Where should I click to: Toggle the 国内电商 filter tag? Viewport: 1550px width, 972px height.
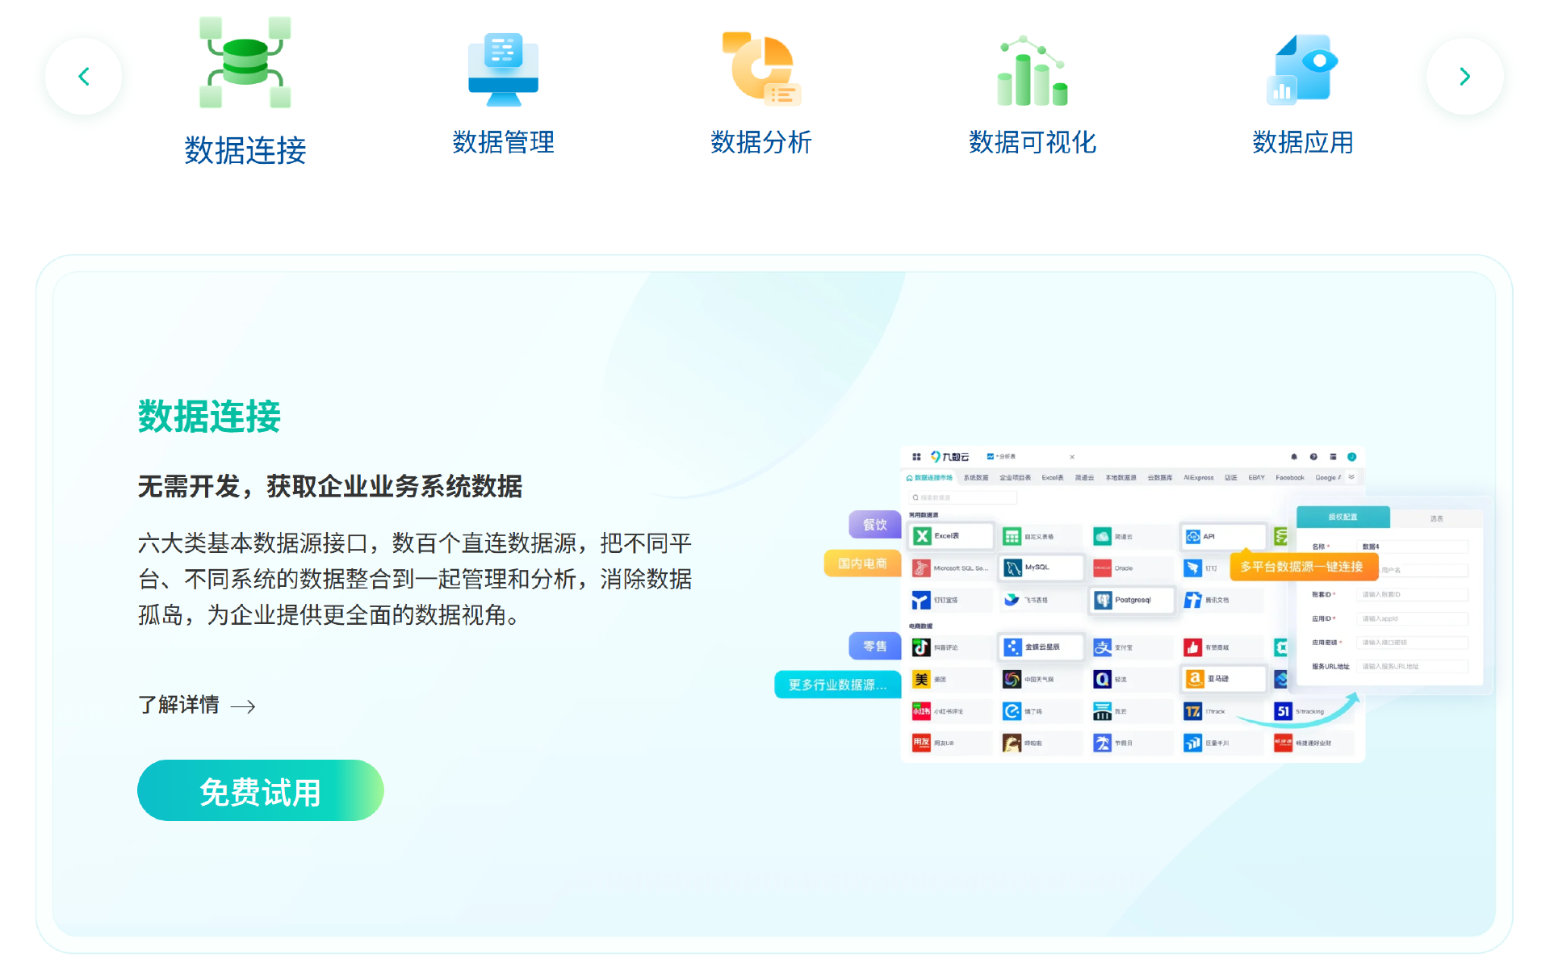click(x=862, y=563)
